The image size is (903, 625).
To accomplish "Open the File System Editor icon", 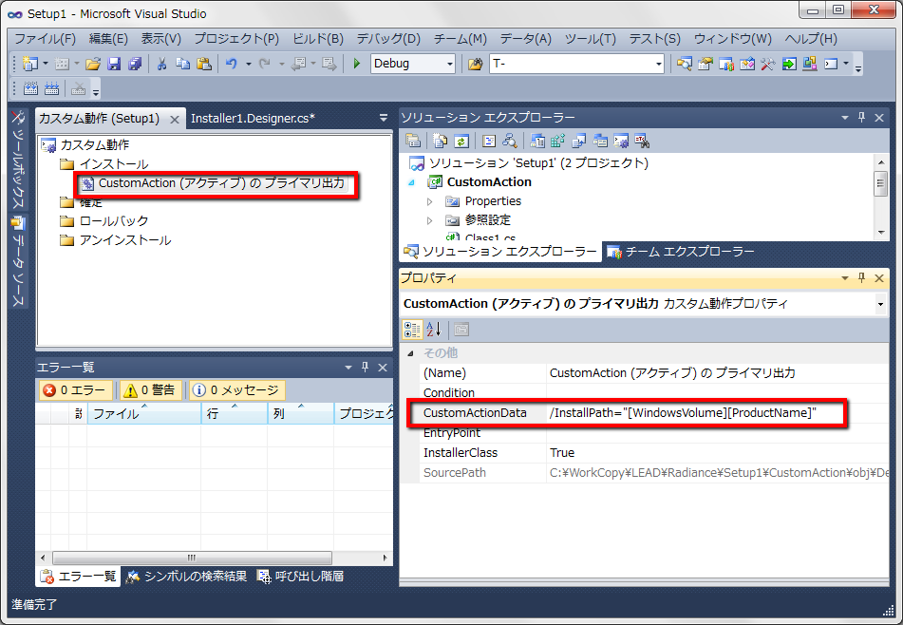I will (537, 141).
